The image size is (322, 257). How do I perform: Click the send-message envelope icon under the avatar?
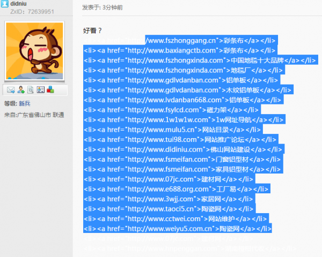tap(11, 90)
